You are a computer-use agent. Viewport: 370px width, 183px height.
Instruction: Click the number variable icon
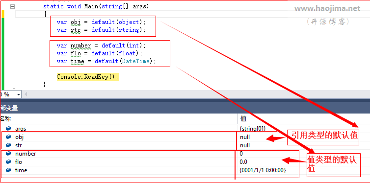pyautogui.click(x=8, y=153)
